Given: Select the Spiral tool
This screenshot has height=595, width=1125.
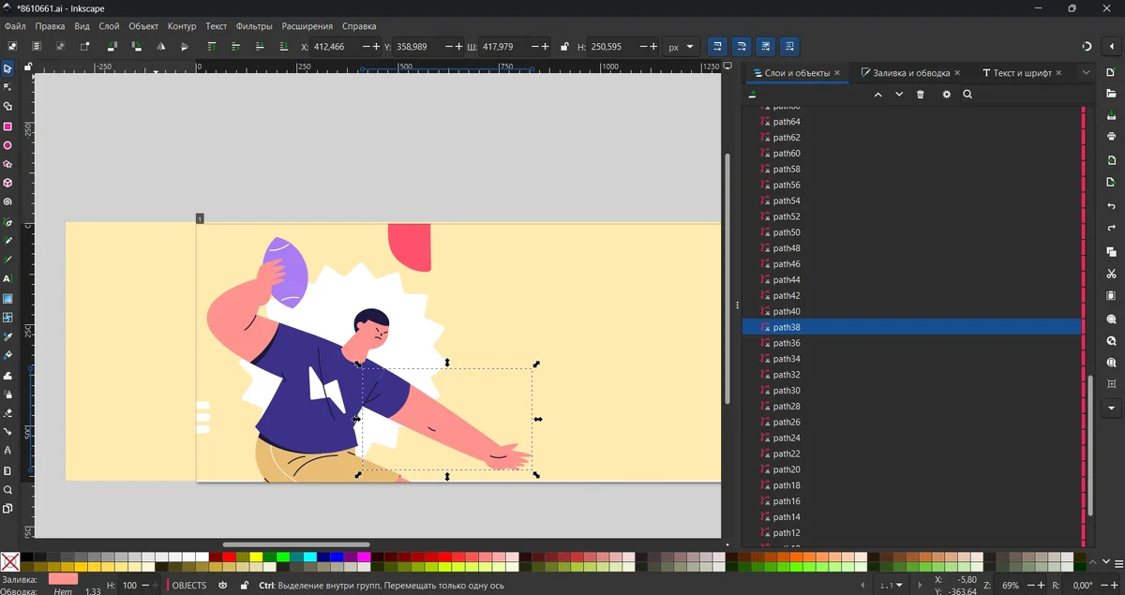Looking at the screenshot, I should (7, 202).
